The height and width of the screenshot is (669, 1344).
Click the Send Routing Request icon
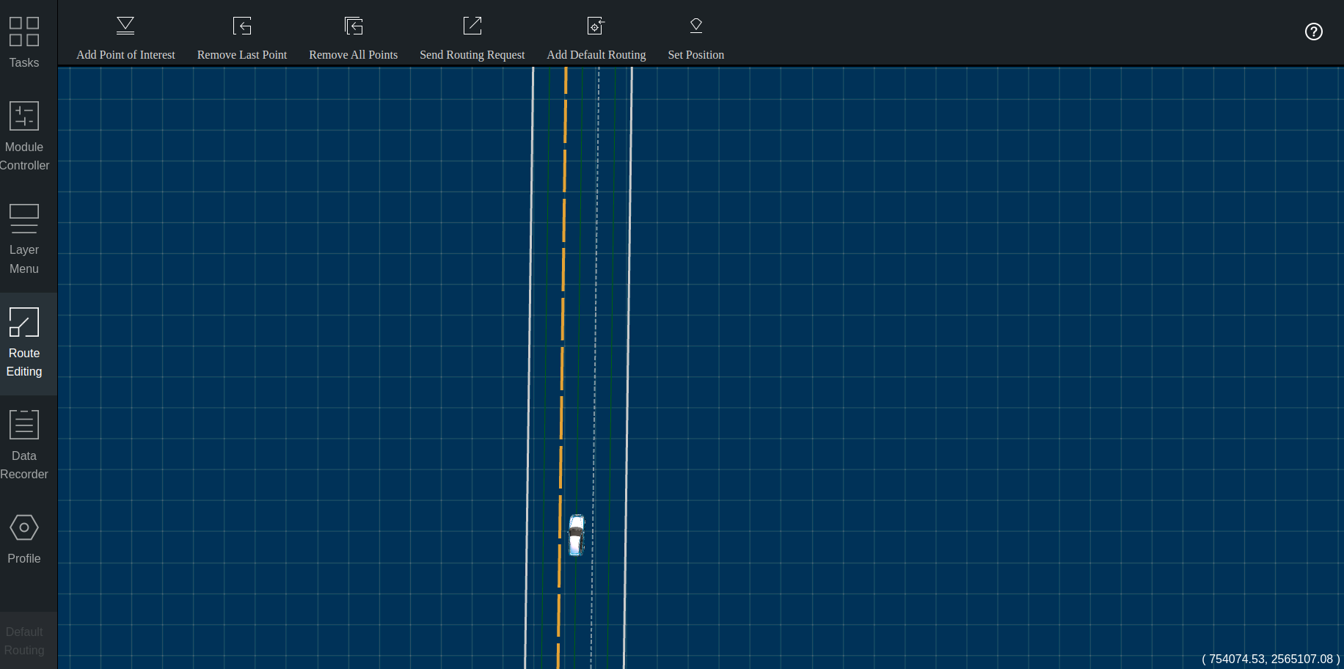coord(472,26)
